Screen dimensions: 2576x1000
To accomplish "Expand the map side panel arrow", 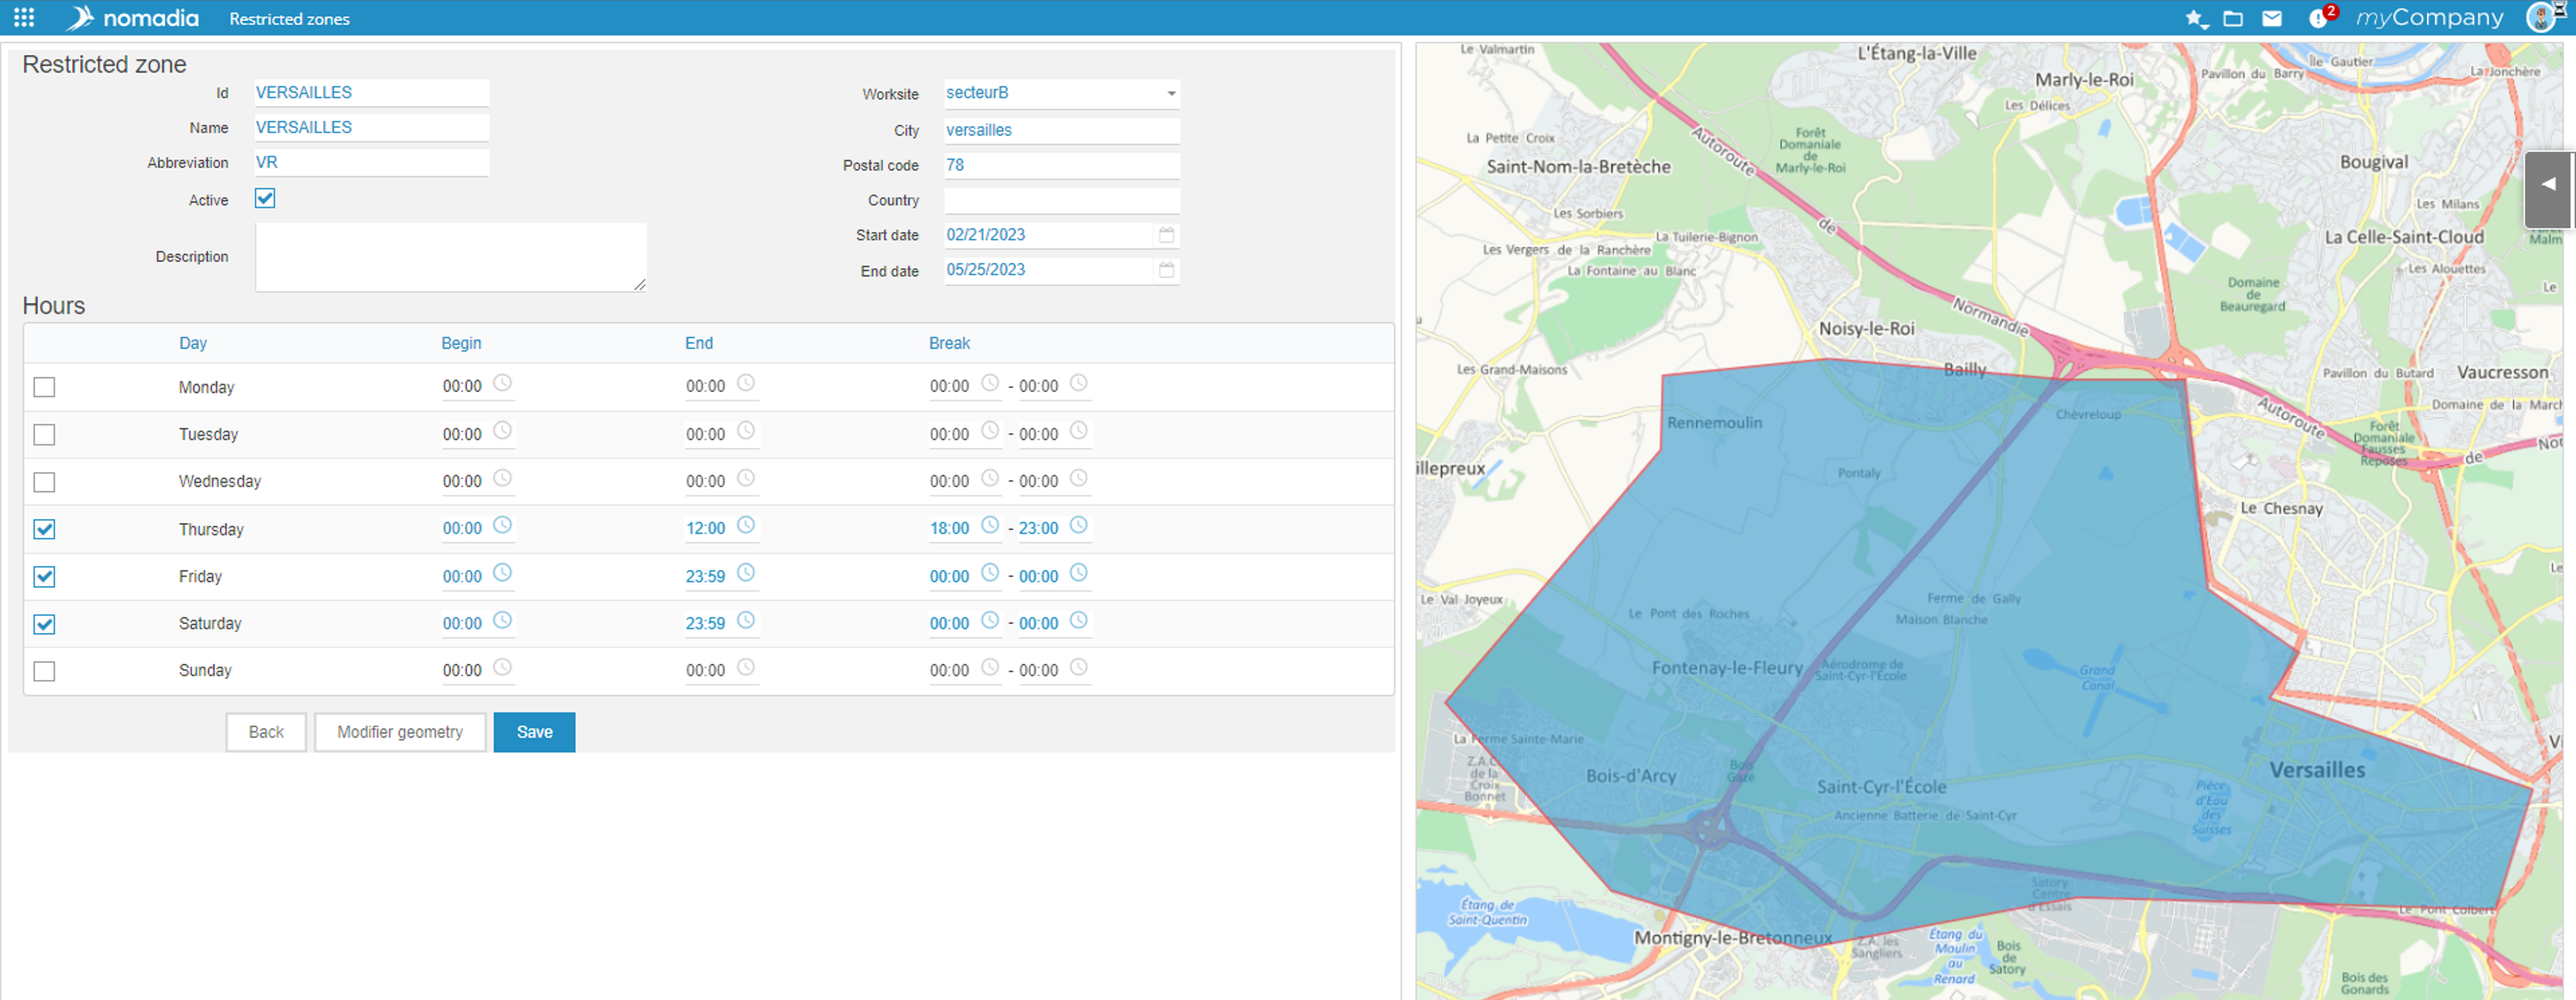I will point(2548,185).
